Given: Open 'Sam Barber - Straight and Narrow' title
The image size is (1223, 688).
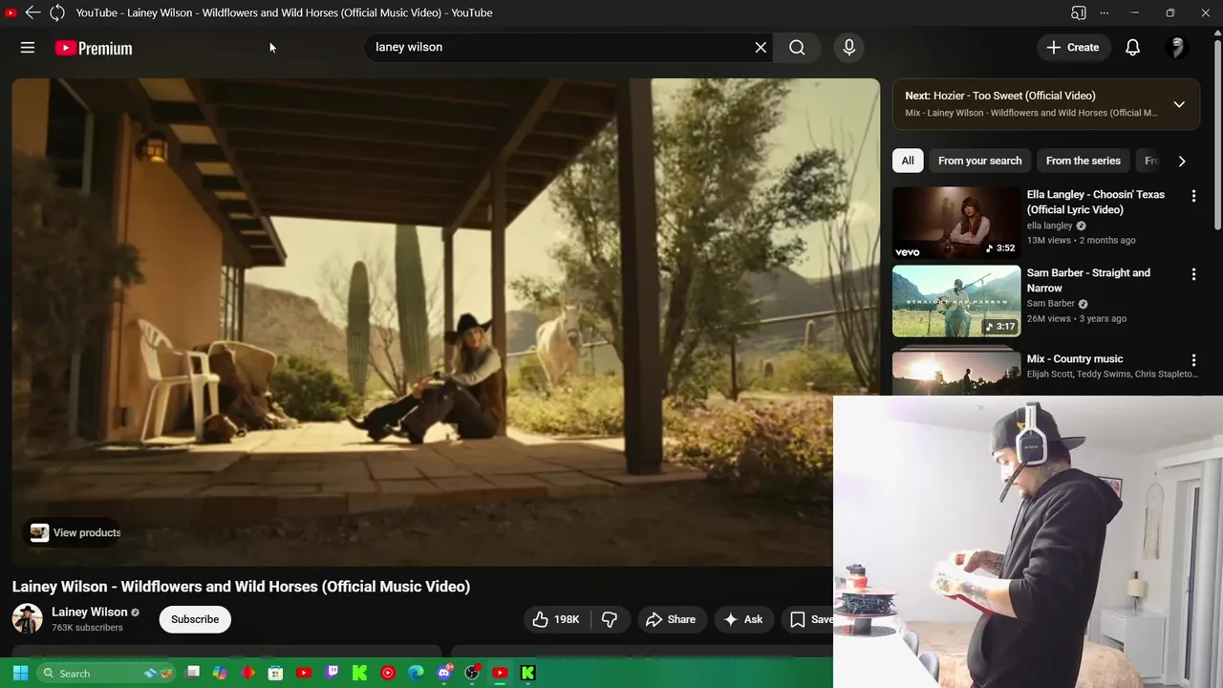Looking at the screenshot, I should click(x=1088, y=280).
